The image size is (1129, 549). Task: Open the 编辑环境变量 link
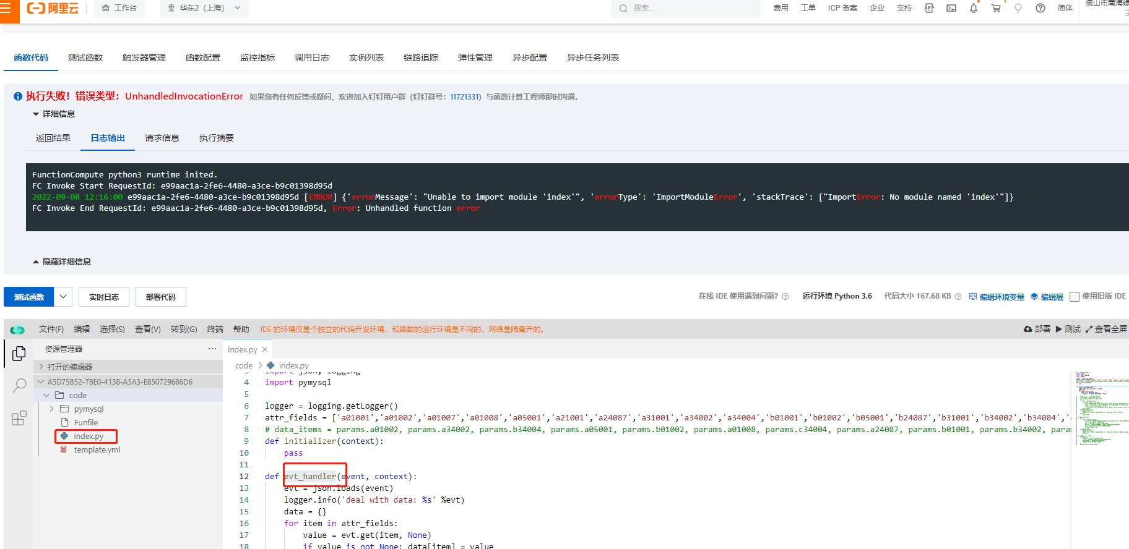click(x=997, y=297)
